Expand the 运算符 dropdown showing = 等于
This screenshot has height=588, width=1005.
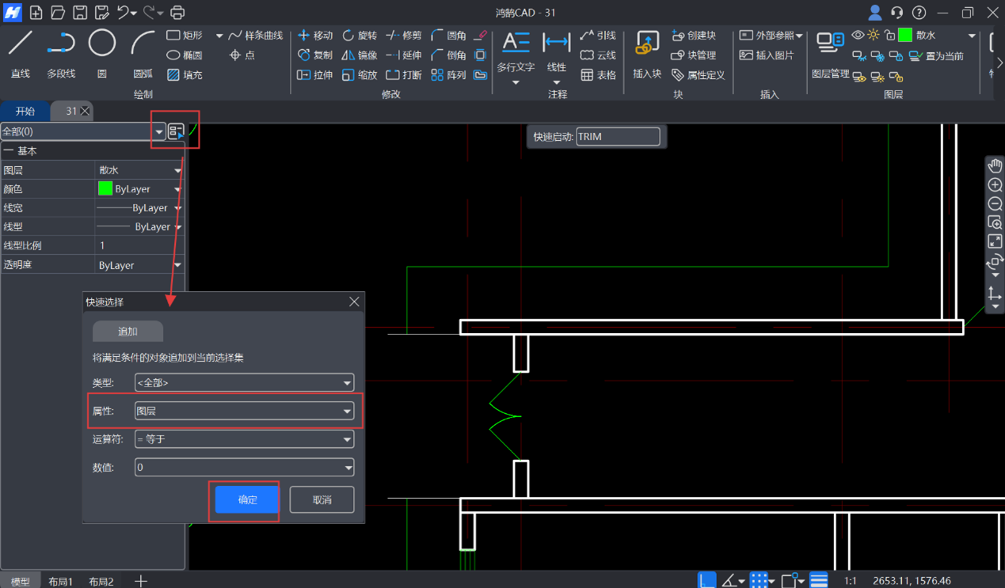coord(244,439)
